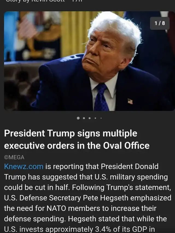The image size is (175, 233).
Task: Open the Knewz.com hyperlink
Action: (x=24, y=166)
